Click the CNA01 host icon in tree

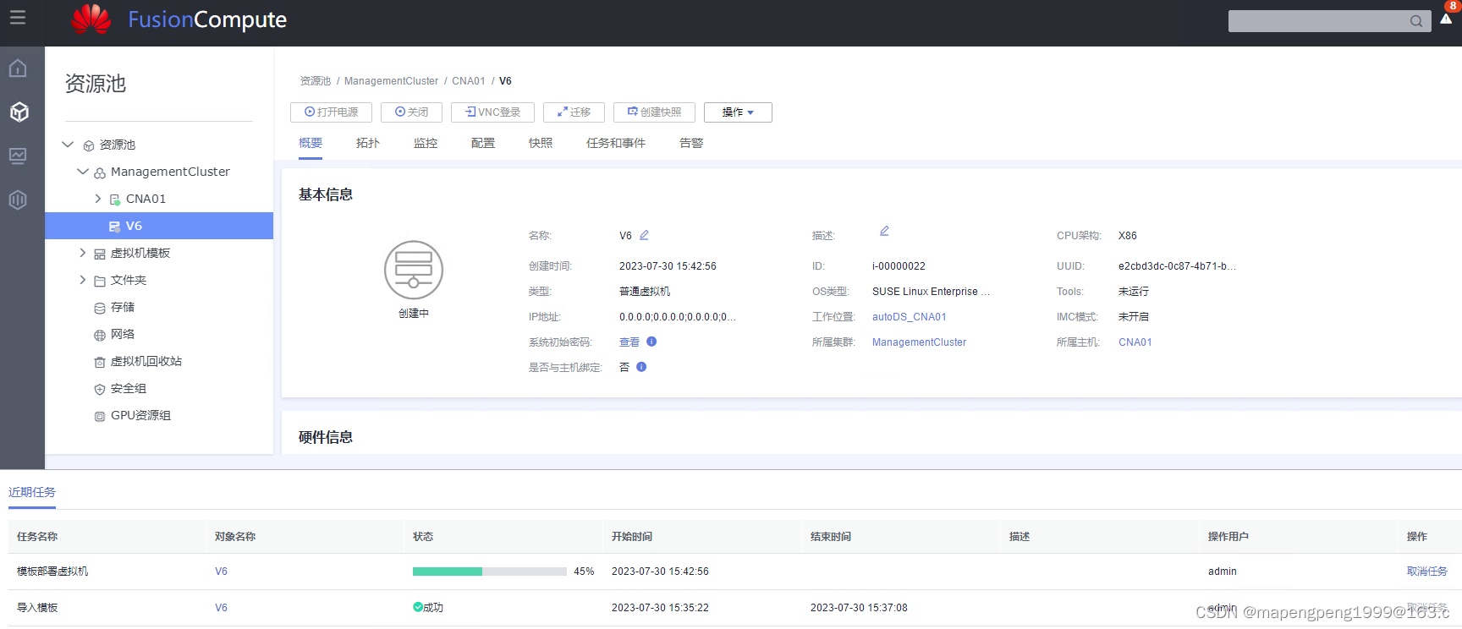tap(115, 200)
